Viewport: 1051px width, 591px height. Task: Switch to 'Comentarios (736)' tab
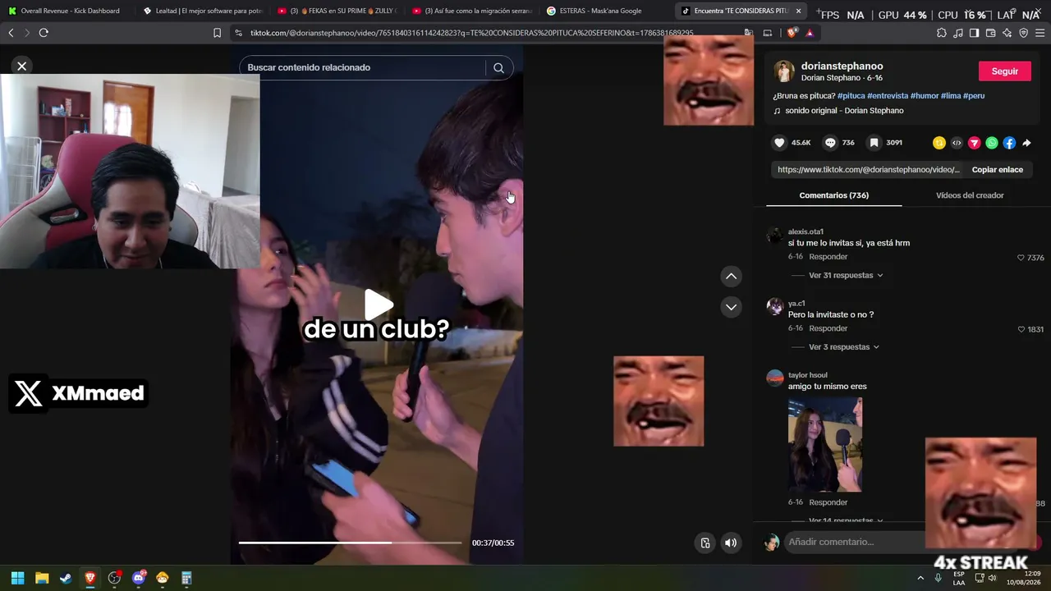point(833,195)
